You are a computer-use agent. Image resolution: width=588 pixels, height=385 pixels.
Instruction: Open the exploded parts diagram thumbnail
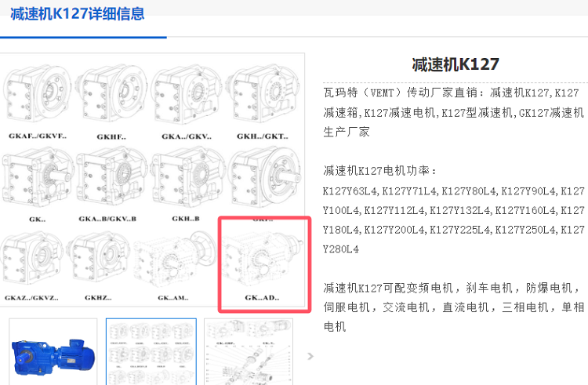coord(249,352)
